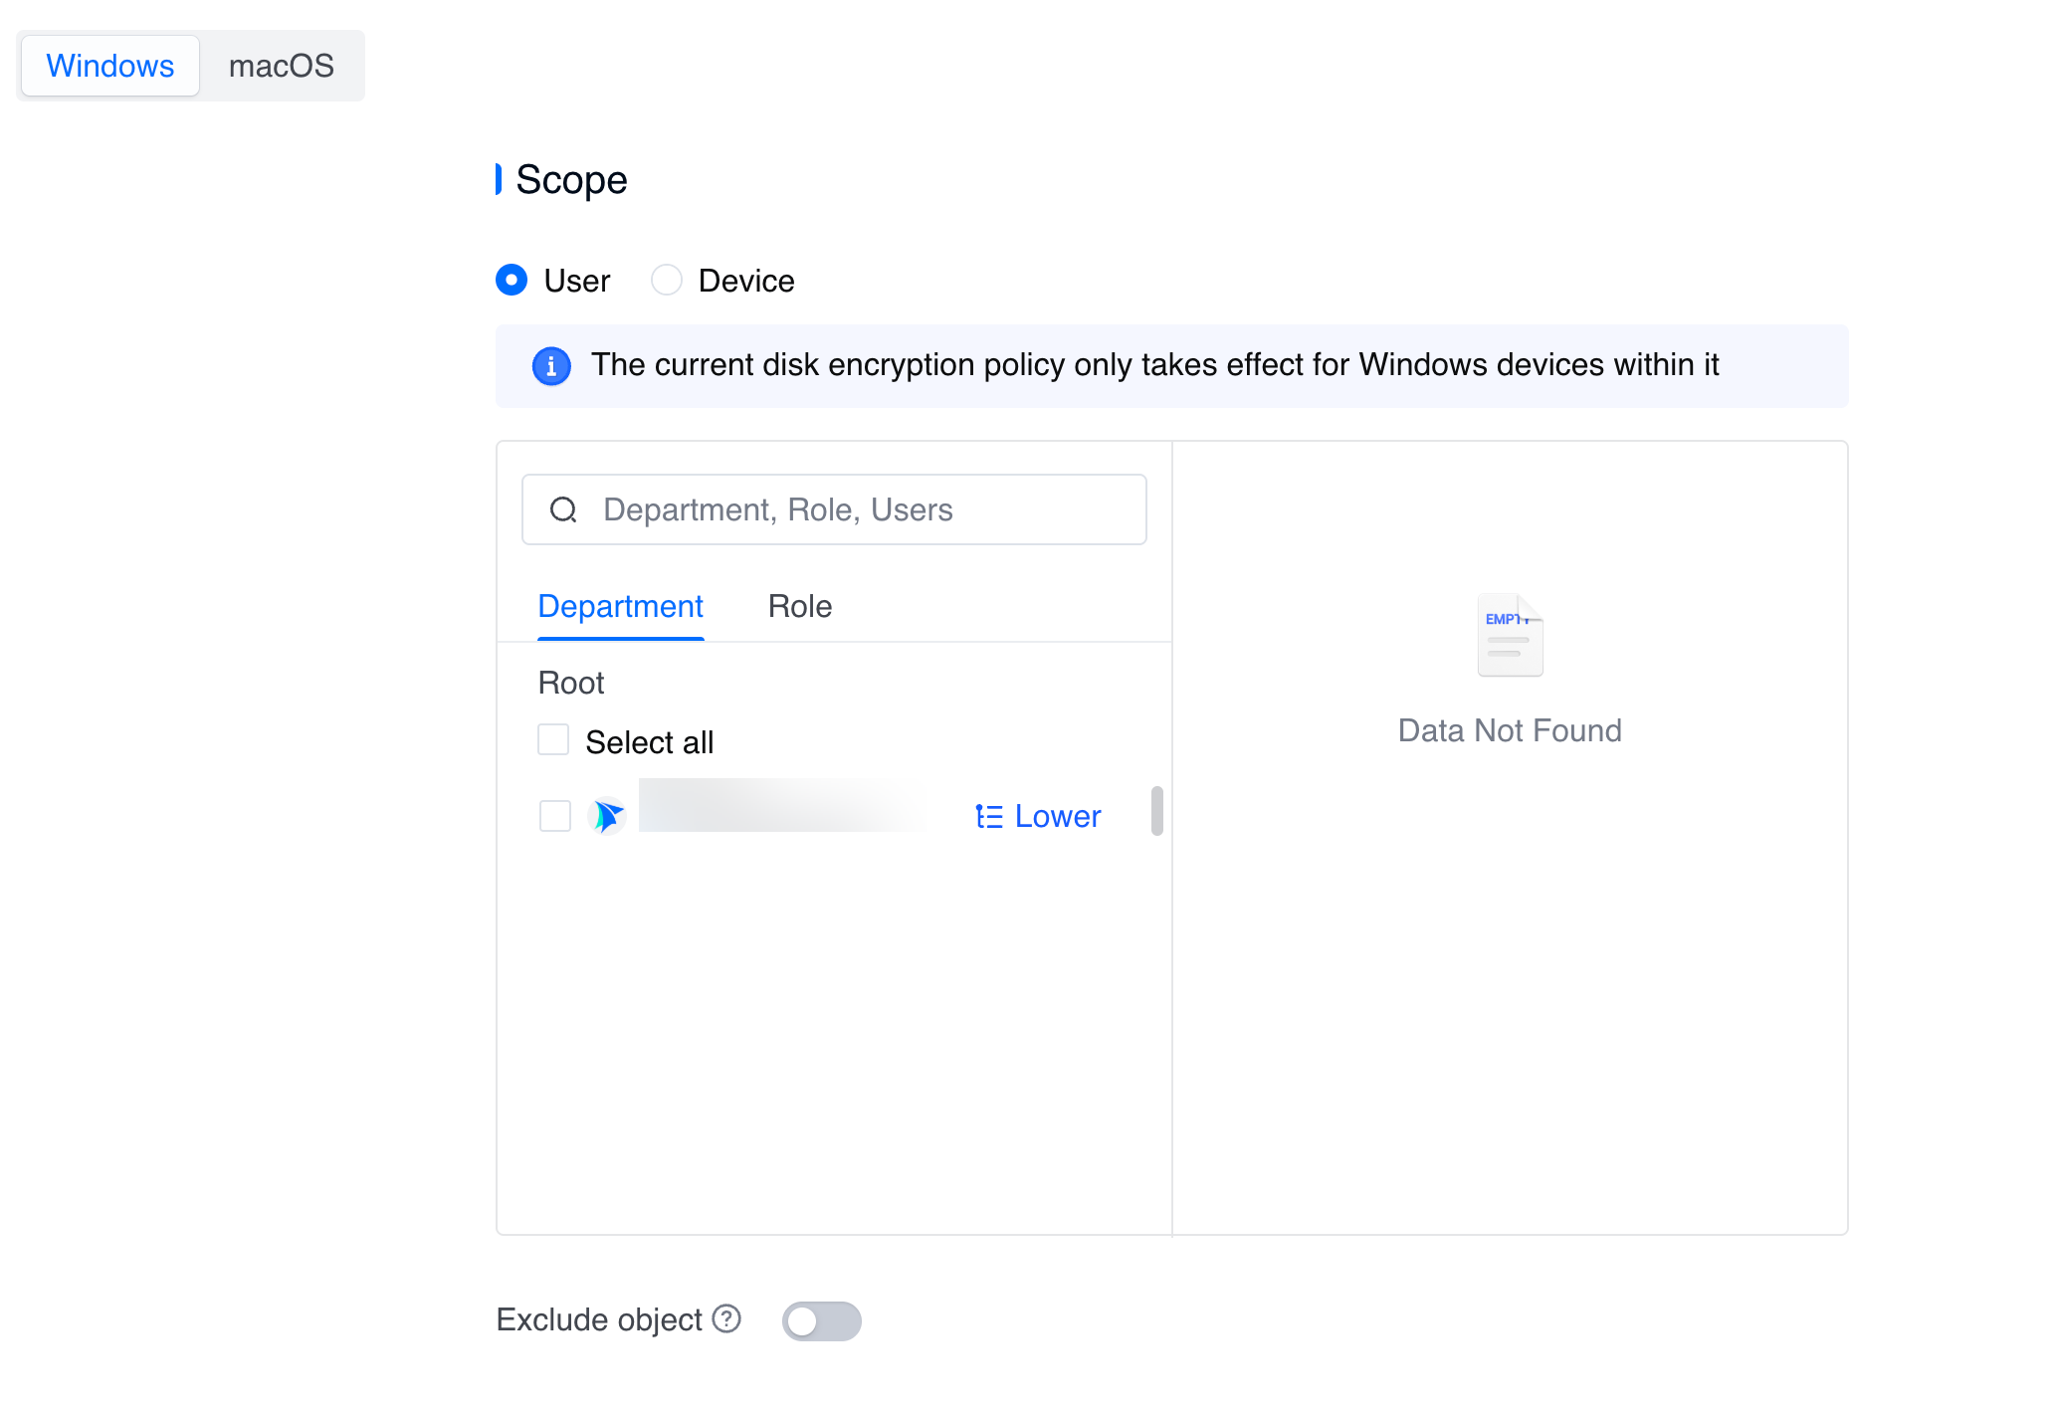Click the Lower hierarchy tree icon

pos(988,817)
